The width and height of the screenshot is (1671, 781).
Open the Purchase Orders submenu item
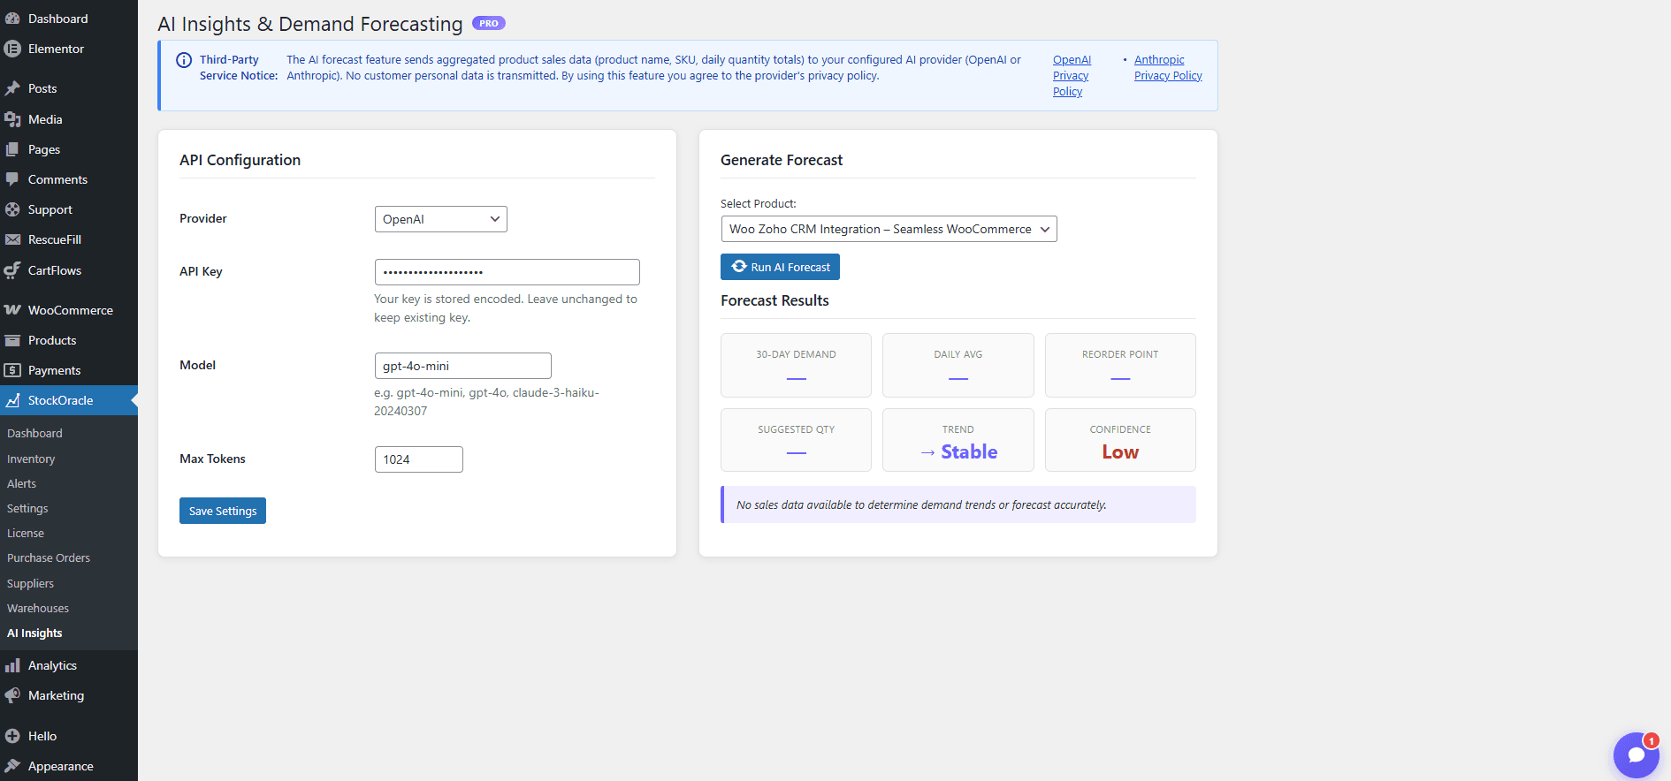[x=49, y=557]
